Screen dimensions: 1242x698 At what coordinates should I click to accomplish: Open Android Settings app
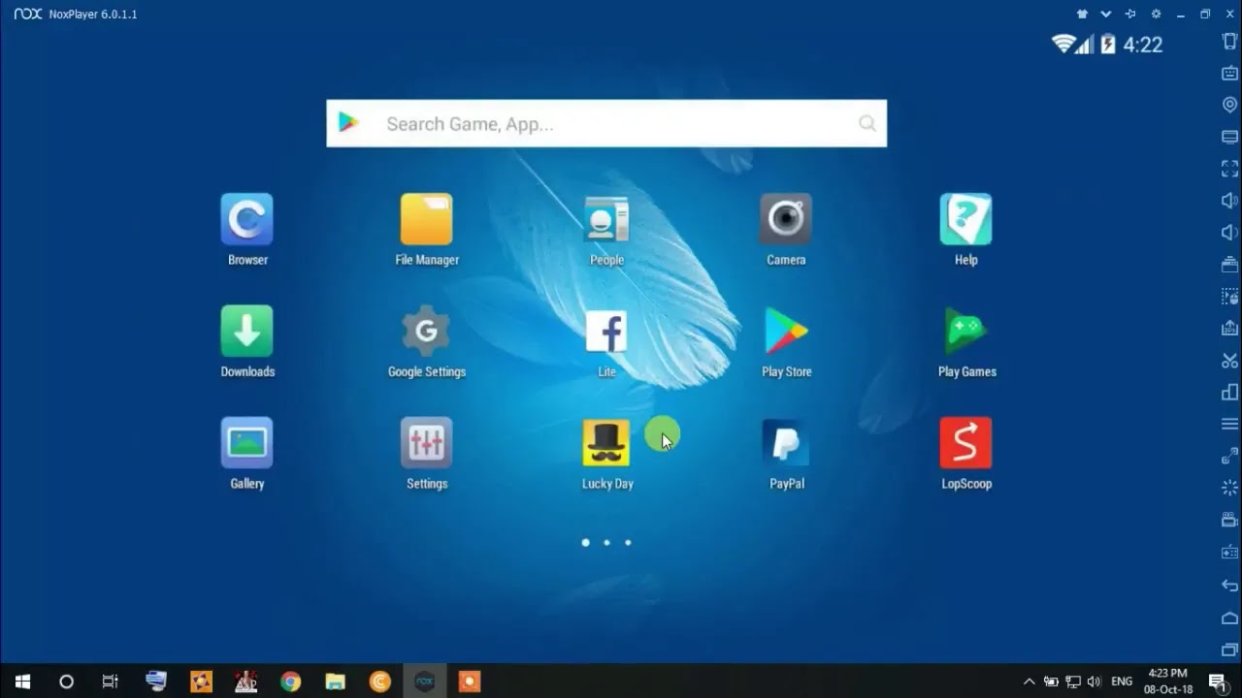pyautogui.click(x=427, y=443)
